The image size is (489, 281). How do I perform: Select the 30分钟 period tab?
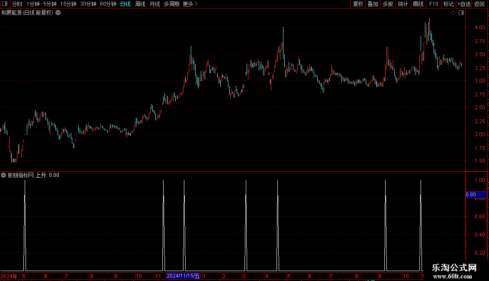tap(88, 4)
